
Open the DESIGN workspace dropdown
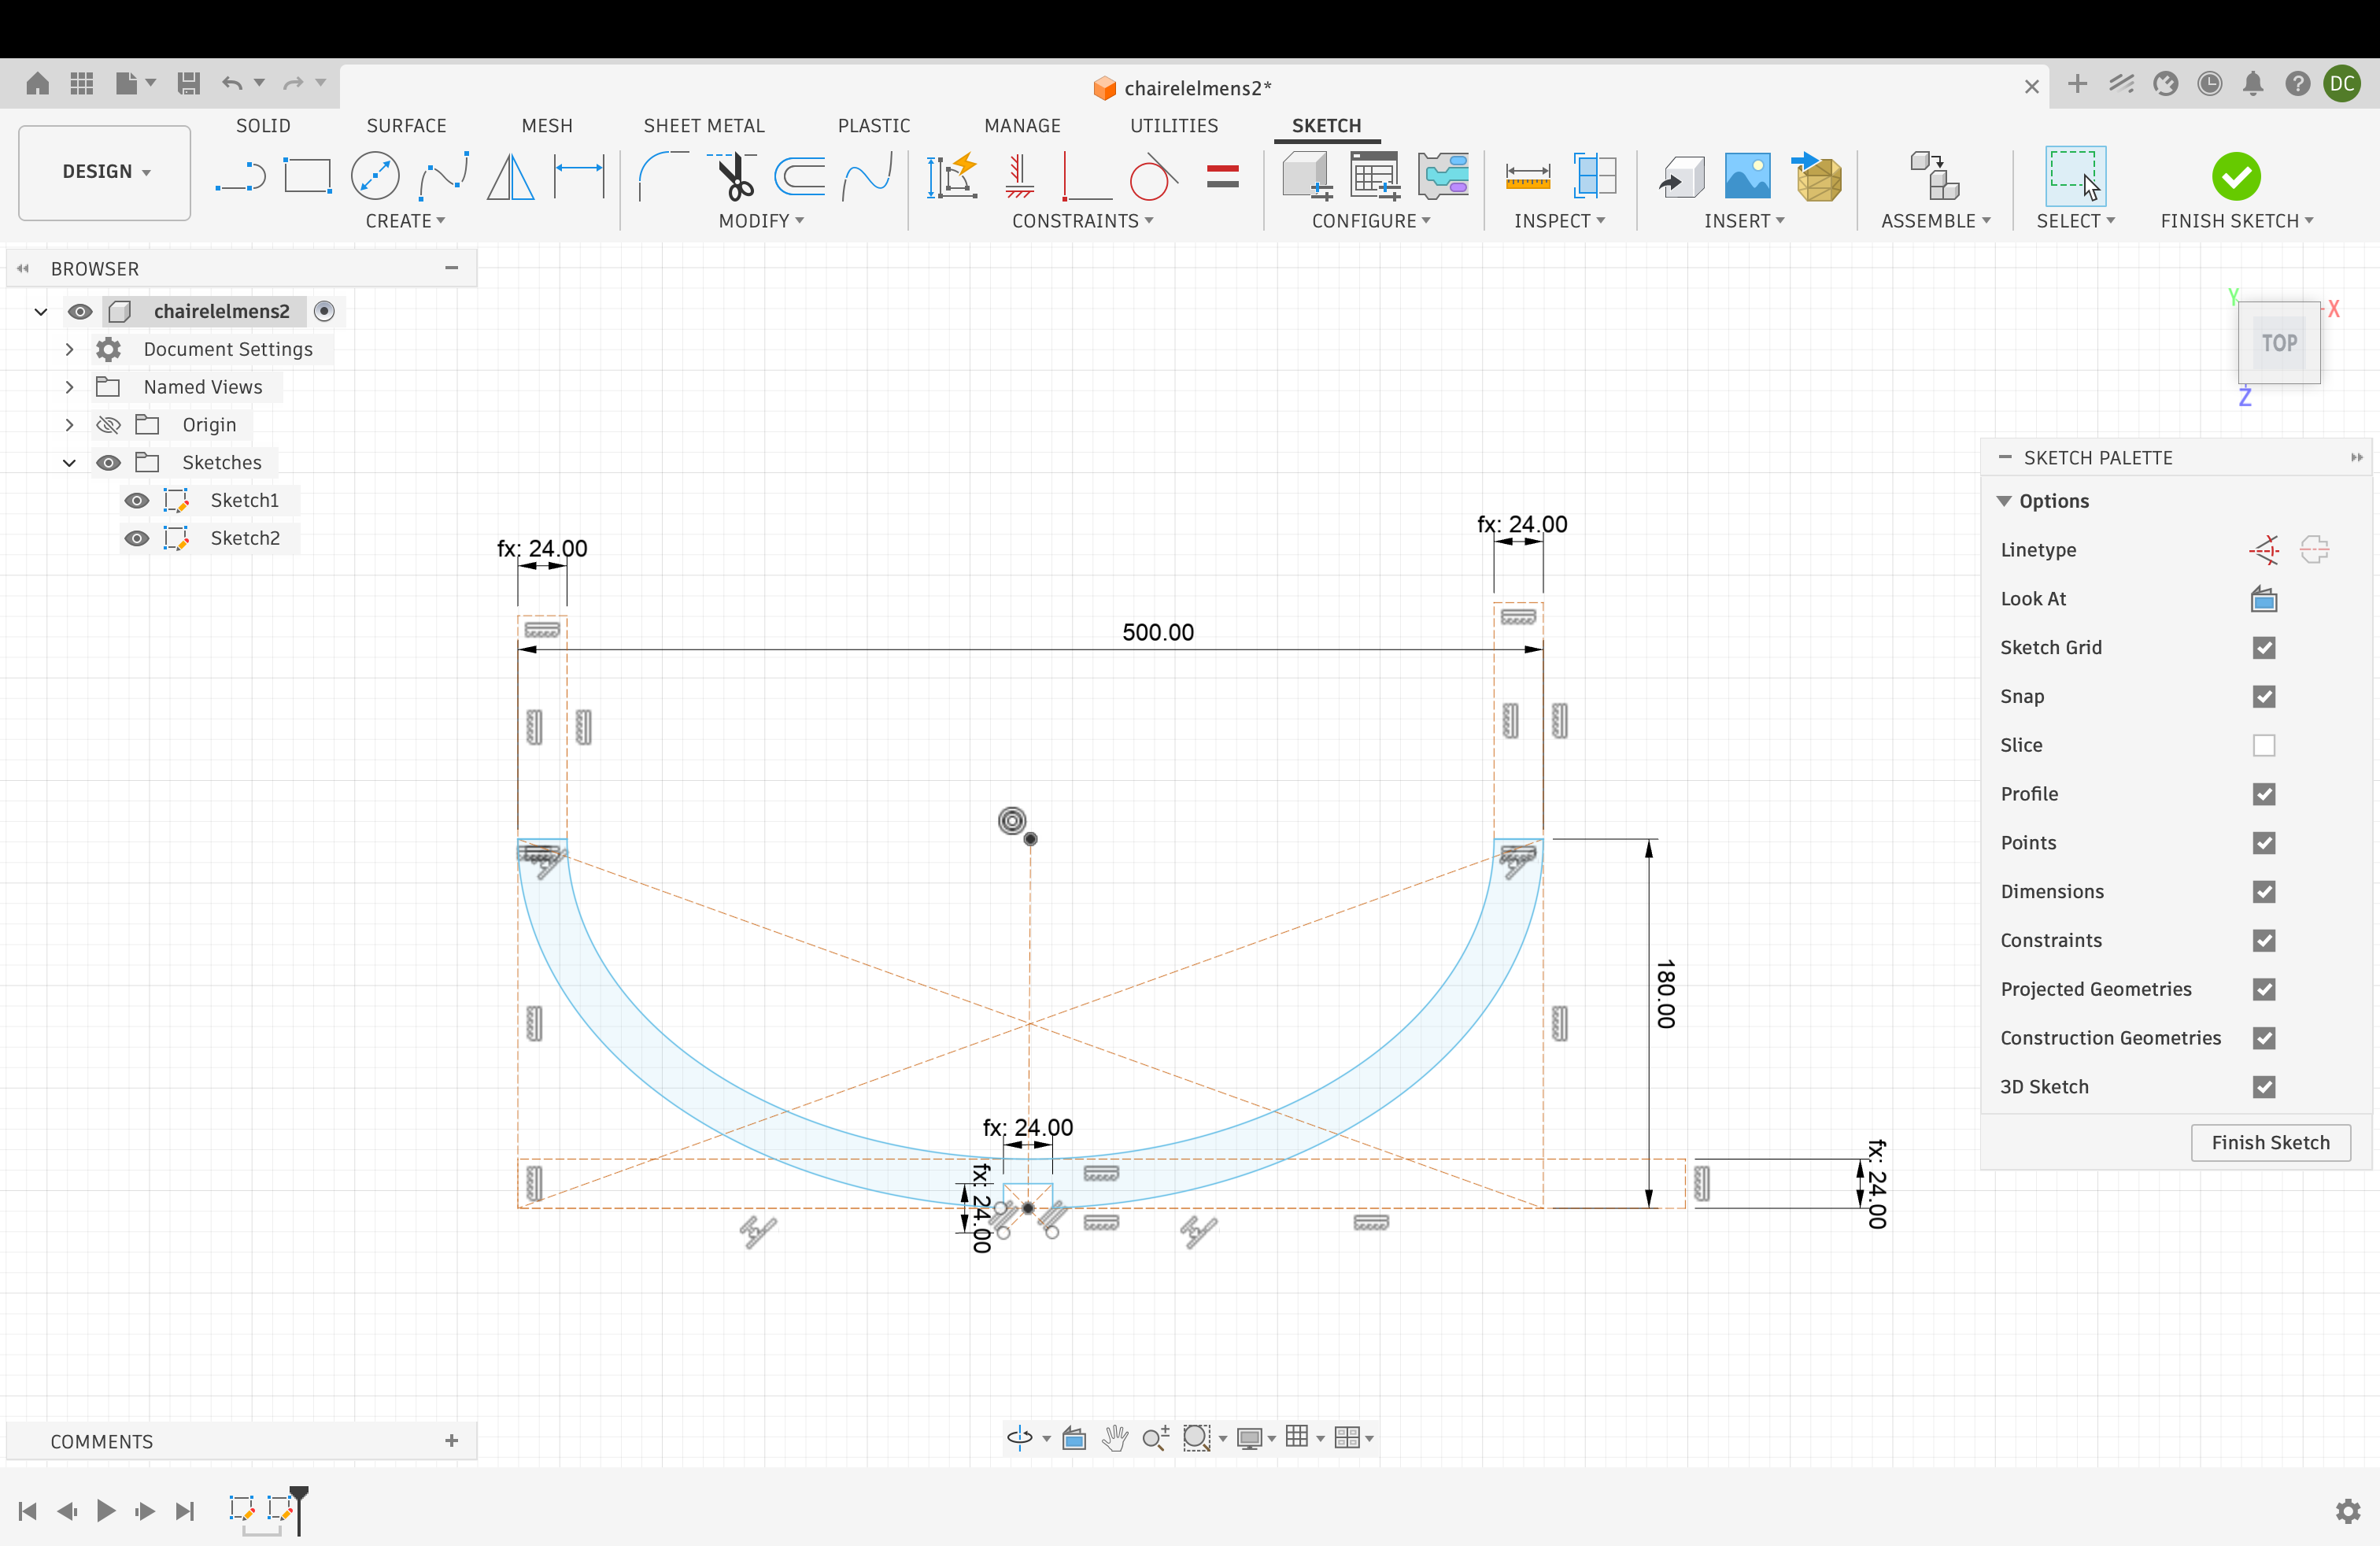[x=105, y=172]
